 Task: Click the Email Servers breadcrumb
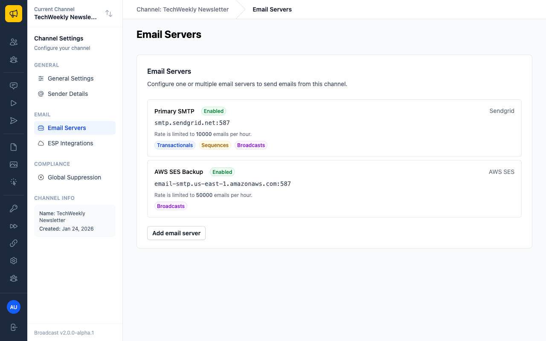tap(272, 9)
